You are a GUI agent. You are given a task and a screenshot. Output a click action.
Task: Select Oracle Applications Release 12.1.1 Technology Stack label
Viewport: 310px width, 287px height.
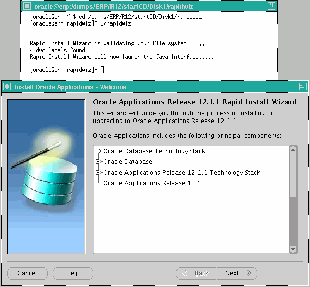(x=182, y=172)
